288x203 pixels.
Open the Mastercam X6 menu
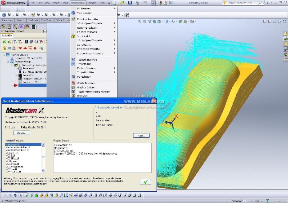78,3
